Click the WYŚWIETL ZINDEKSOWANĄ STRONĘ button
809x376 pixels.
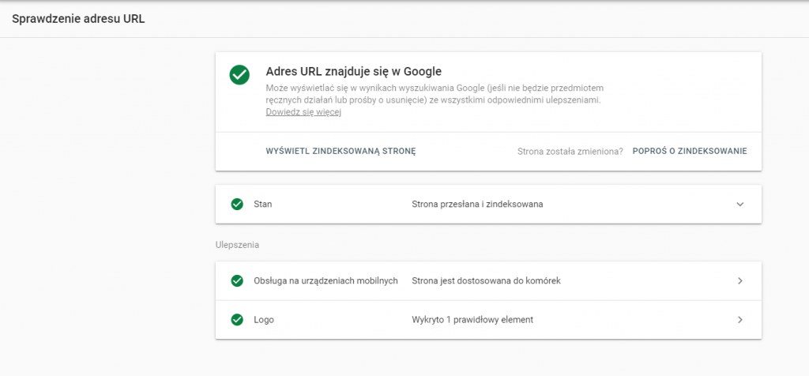pos(341,151)
